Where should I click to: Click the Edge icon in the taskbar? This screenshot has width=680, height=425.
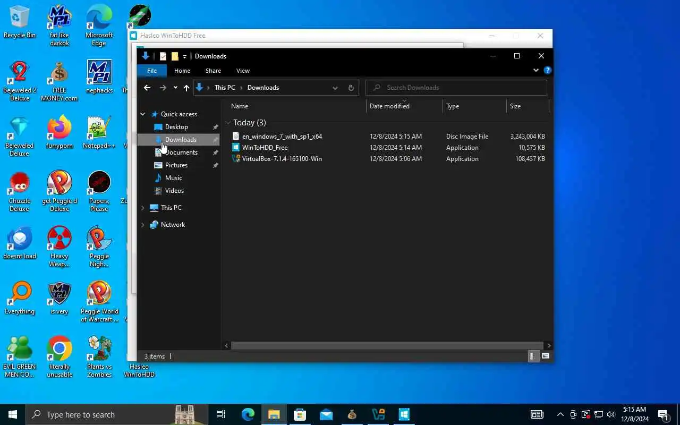(248, 414)
